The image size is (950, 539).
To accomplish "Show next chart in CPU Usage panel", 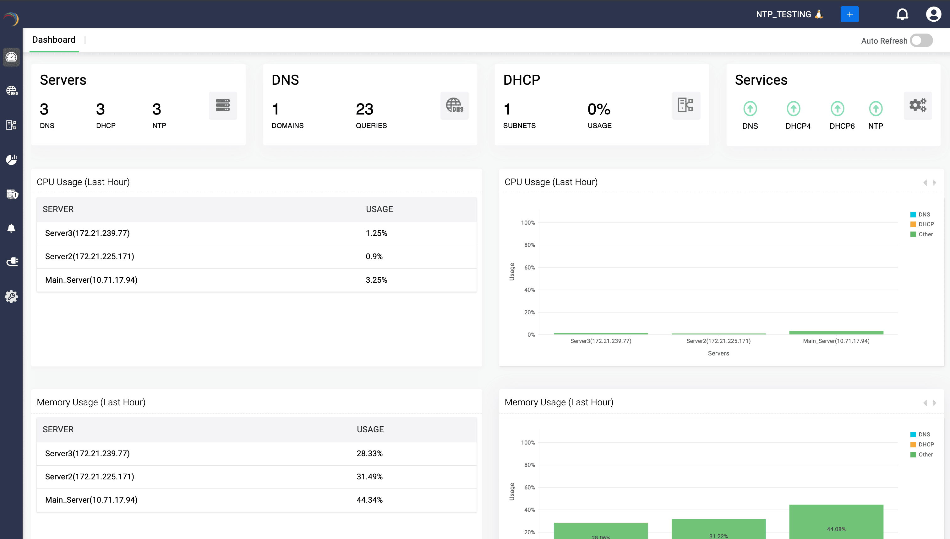I will (934, 182).
